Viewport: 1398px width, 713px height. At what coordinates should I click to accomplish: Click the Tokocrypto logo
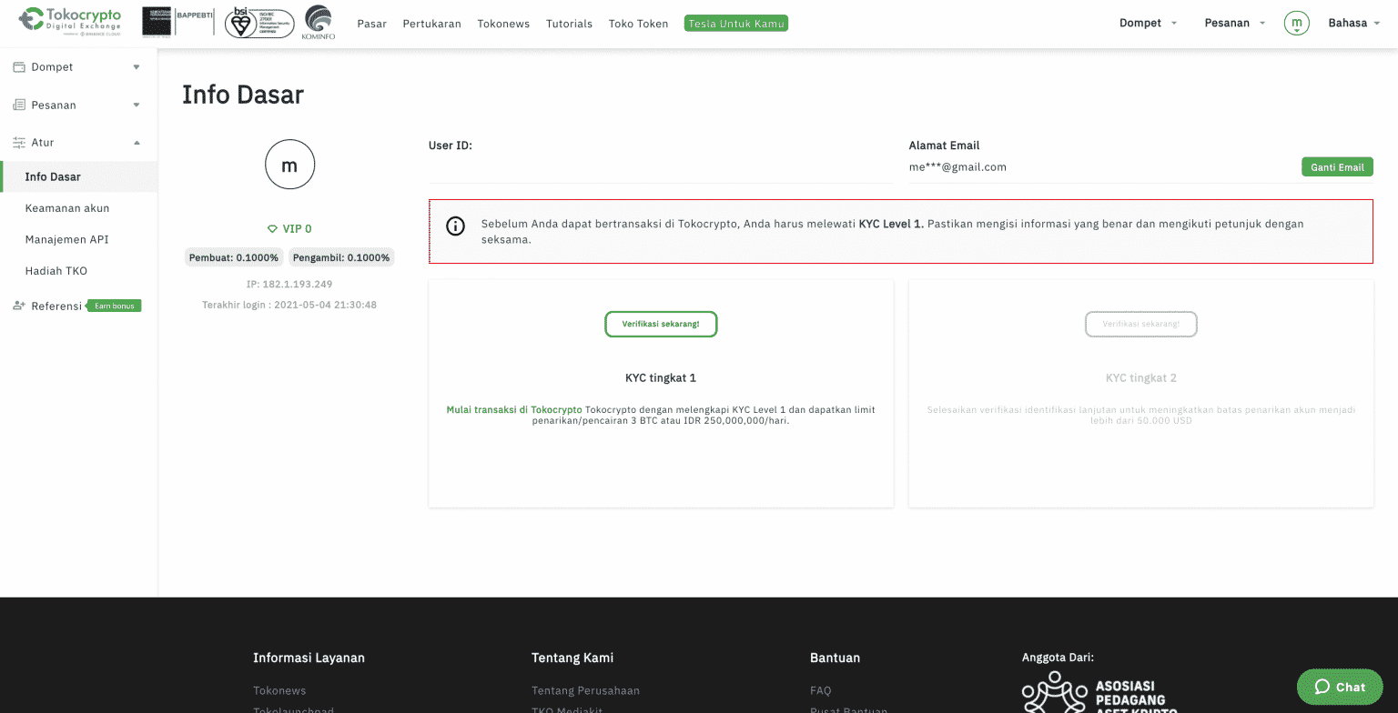tap(70, 21)
